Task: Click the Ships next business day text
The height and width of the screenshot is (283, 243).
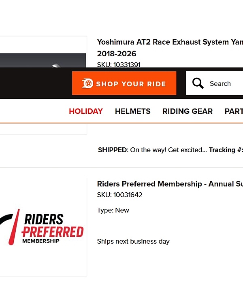Action: (133, 241)
